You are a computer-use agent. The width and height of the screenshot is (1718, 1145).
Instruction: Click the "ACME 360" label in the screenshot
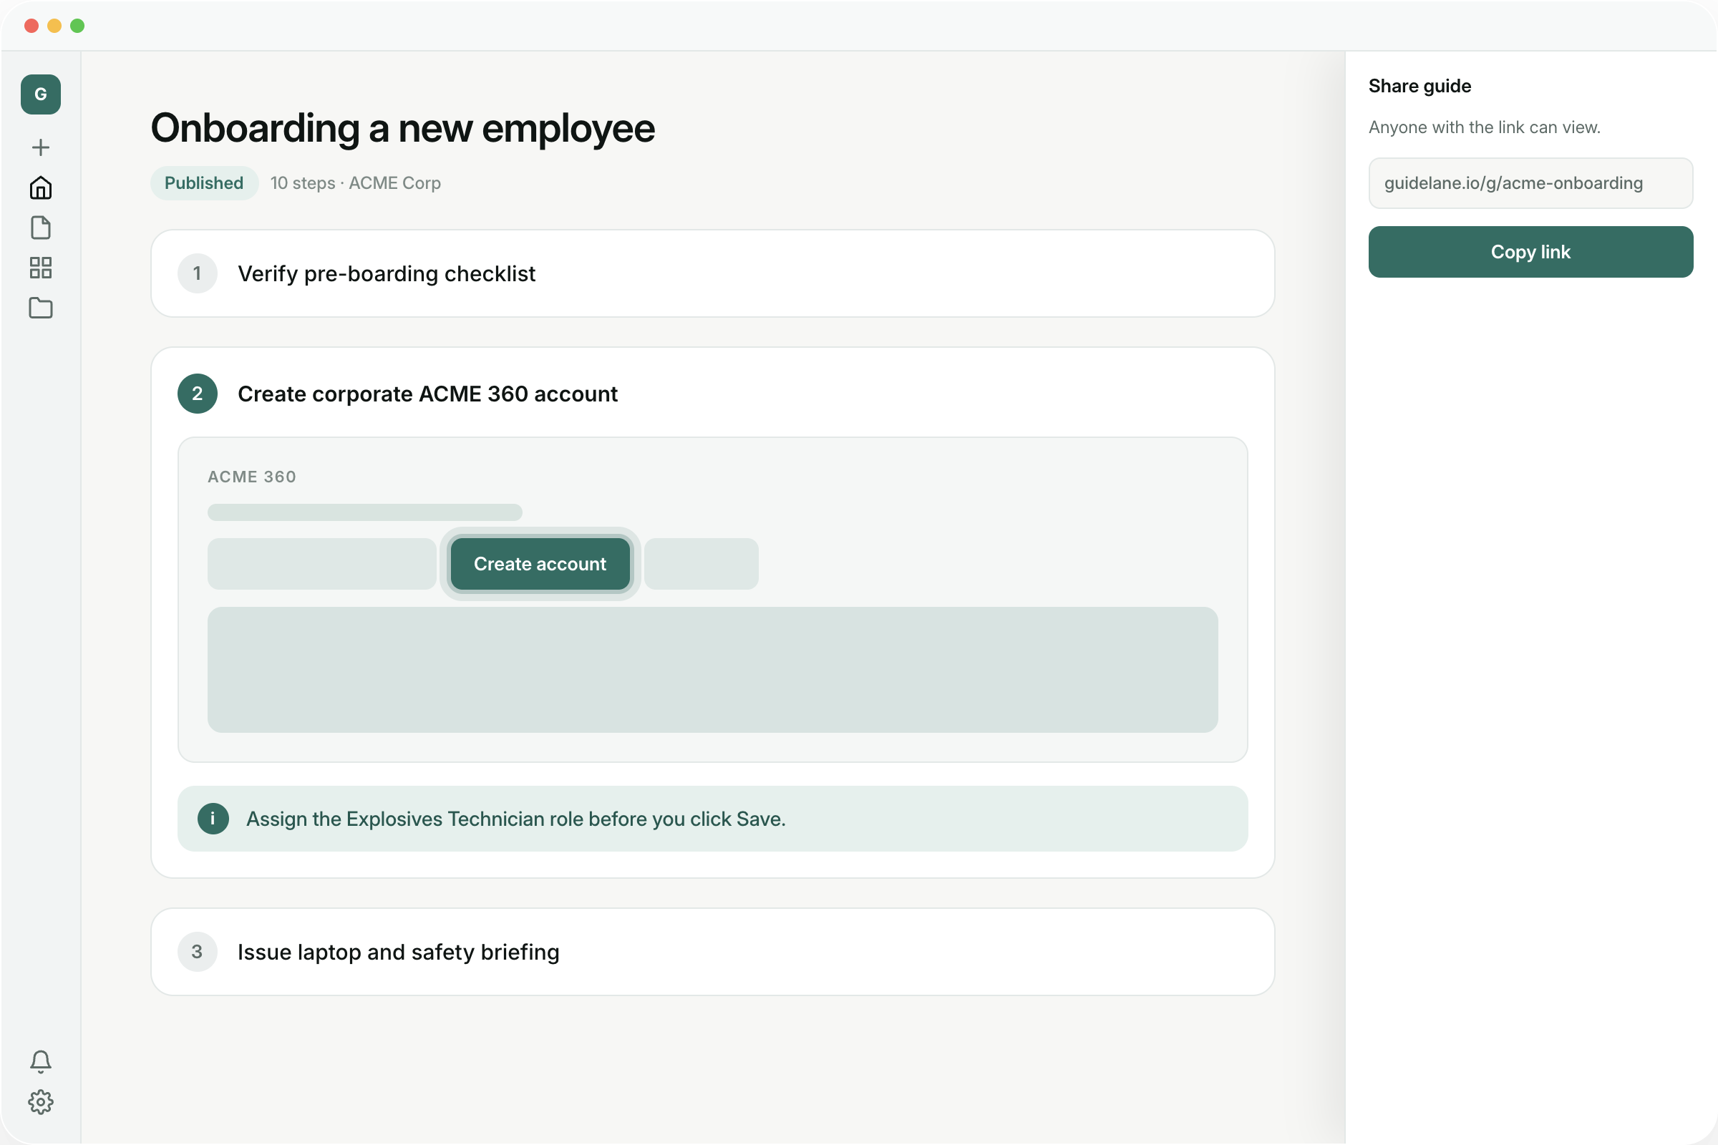coord(252,477)
